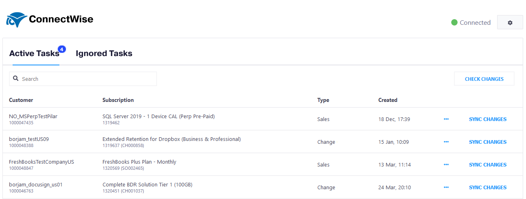526x199 pixels.
Task: Open more options for FreshBooksTestCompanyUS row
Action: click(x=446, y=164)
